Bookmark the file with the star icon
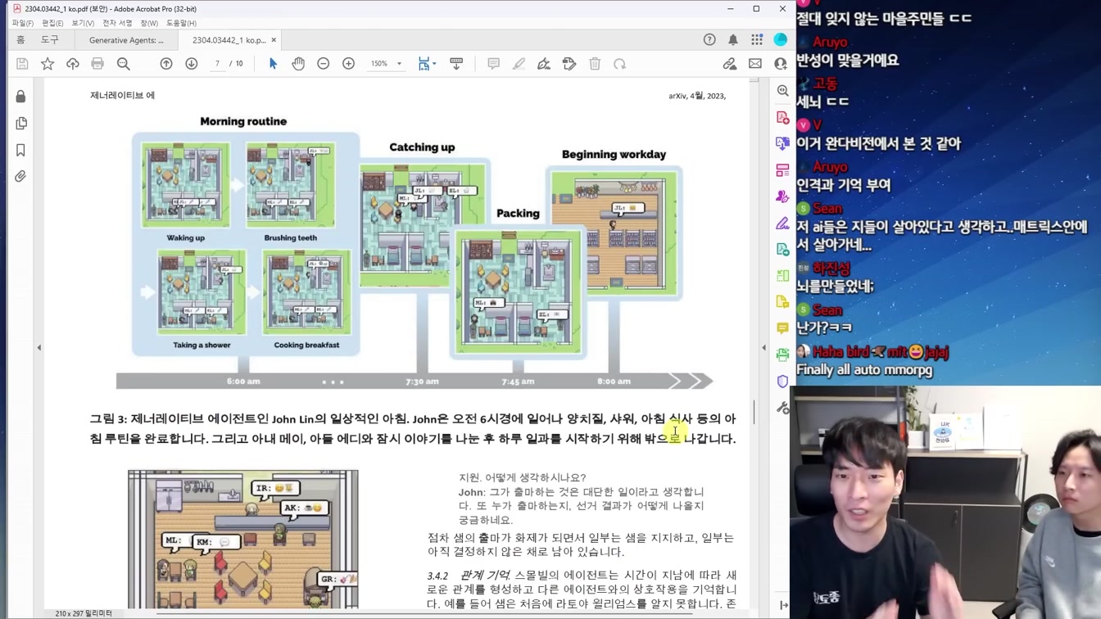Viewport: 1101px width, 619px height. click(x=48, y=64)
